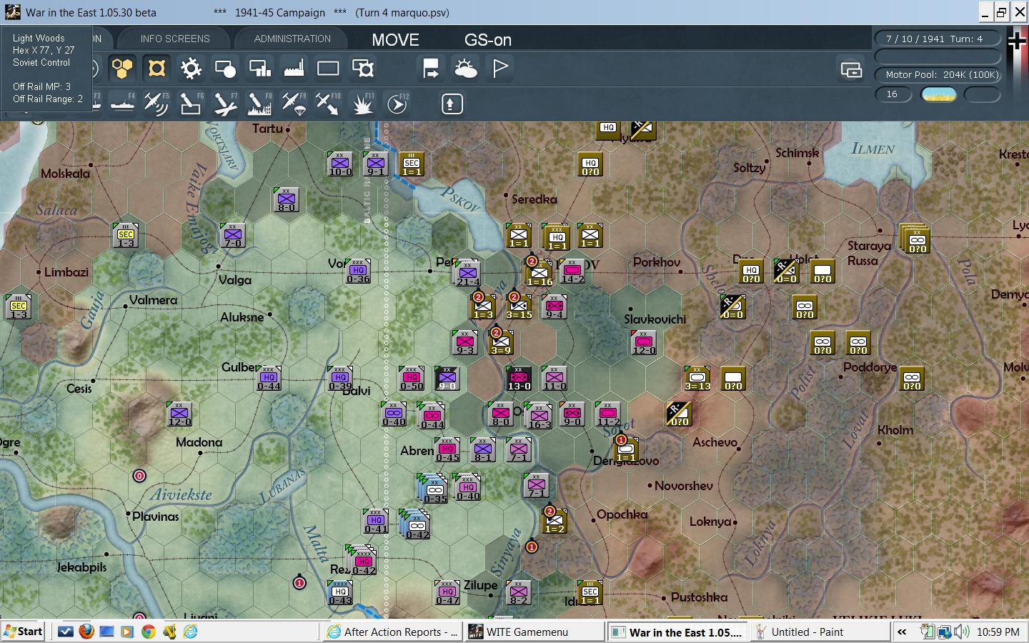Viewport: 1029px width, 643px height.
Task: Click the flag with arrow icon
Action: pos(431,69)
